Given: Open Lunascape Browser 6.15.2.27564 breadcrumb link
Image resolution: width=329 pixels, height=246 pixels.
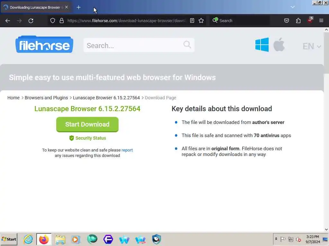Looking at the screenshot, I should pos(106,98).
